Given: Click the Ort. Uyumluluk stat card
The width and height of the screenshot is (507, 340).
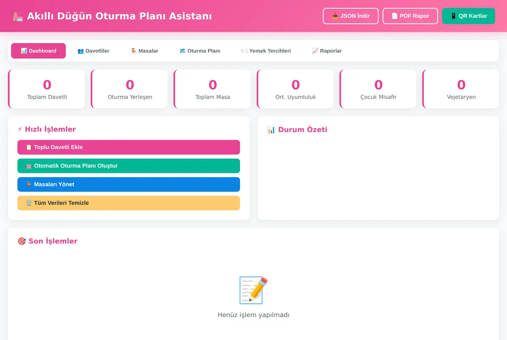Looking at the screenshot, I should [x=295, y=89].
